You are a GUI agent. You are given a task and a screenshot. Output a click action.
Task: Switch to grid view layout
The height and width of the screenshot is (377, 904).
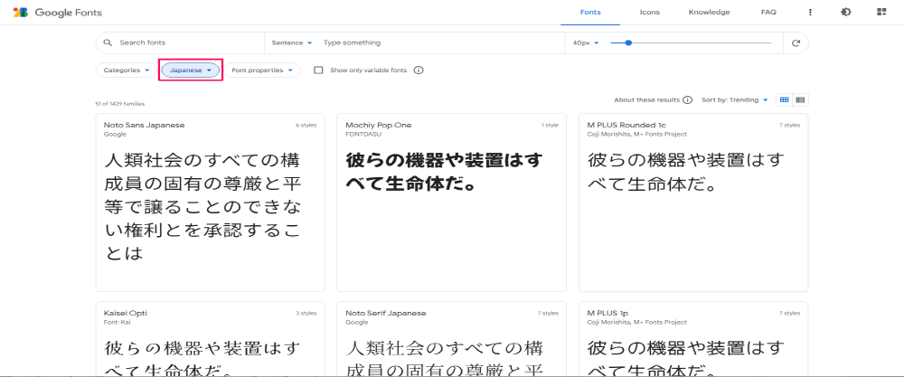784,99
